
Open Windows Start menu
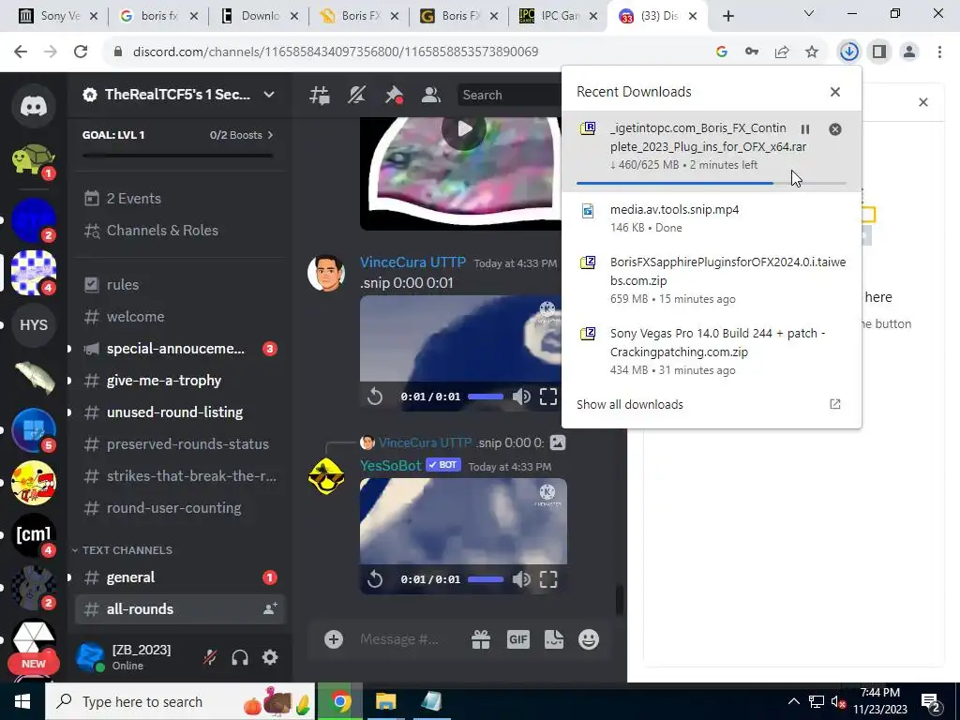click(22, 701)
